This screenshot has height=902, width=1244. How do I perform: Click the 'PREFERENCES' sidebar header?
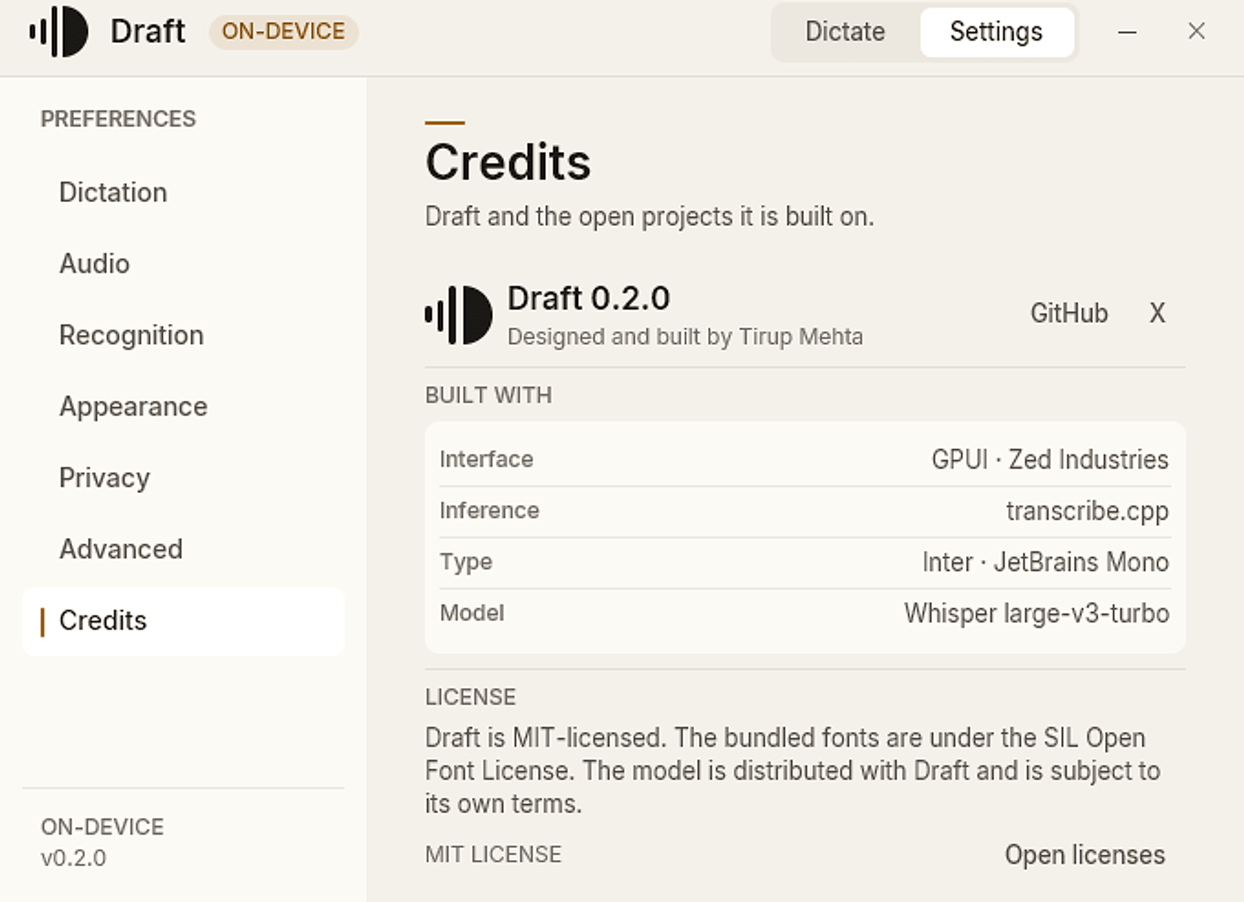pyautogui.click(x=118, y=119)
